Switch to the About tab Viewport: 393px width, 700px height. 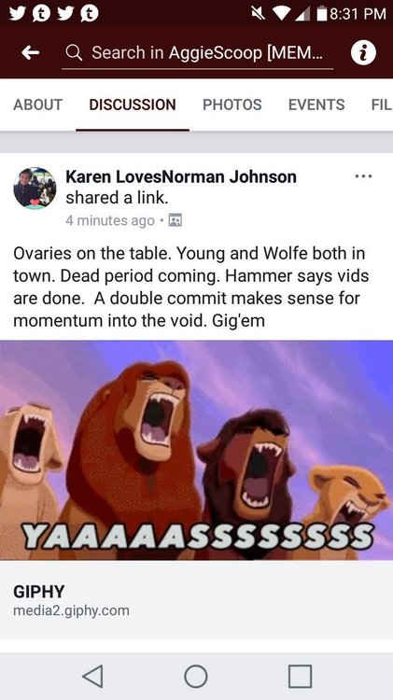tap(38, 105)
